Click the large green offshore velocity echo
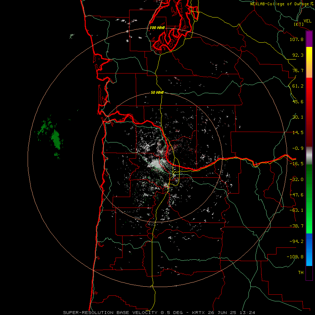Image resolution: width=315 pixels, height=315 pixels. click(56, 139)
